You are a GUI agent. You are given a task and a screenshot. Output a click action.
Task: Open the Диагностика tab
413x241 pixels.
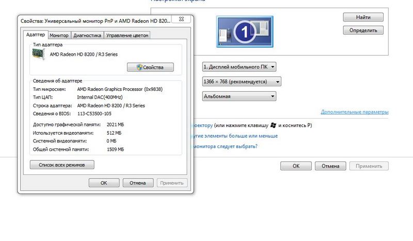[87, 36]
